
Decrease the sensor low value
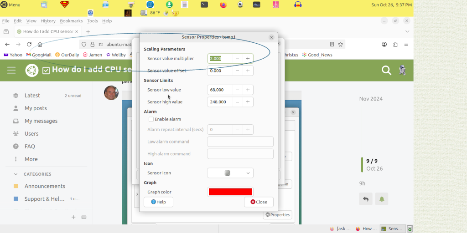click(237, 90)
